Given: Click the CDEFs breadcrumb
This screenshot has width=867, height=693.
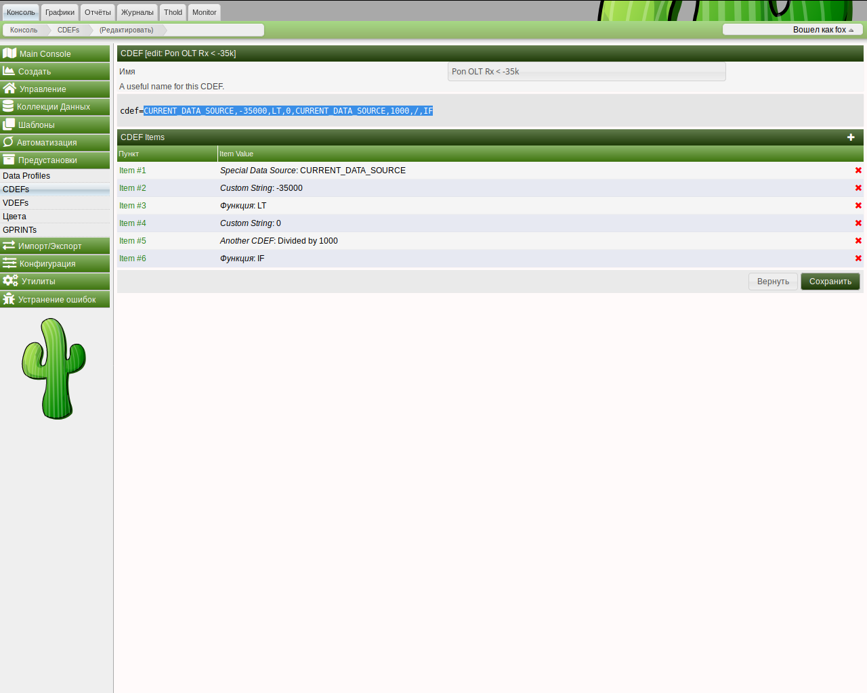Looking at the screenshot, I should pyautogui.click(x=68, y=30).
